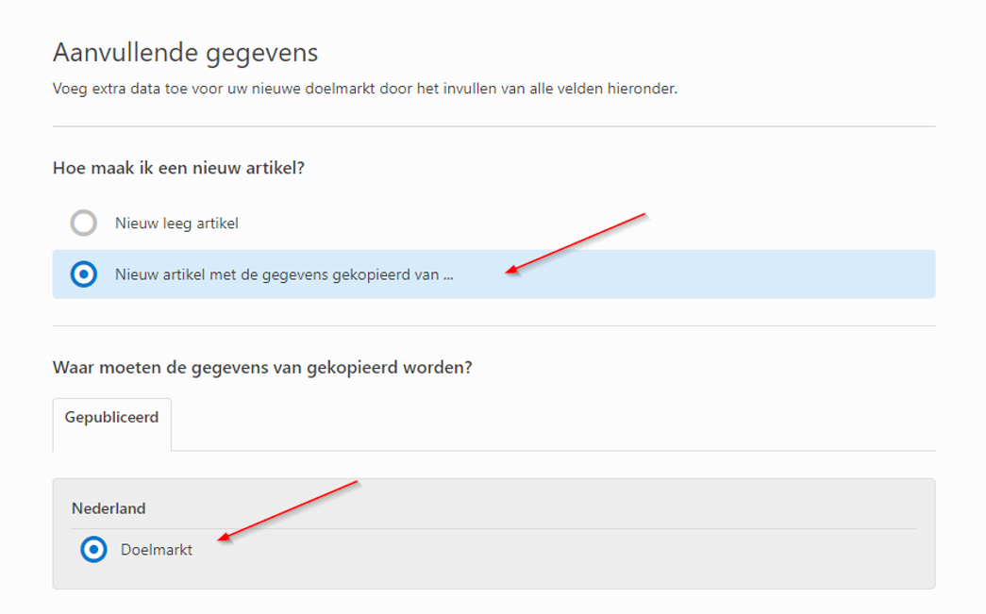Select the Doelmarkt radio button under Nederland

click(x=93, y=549)
